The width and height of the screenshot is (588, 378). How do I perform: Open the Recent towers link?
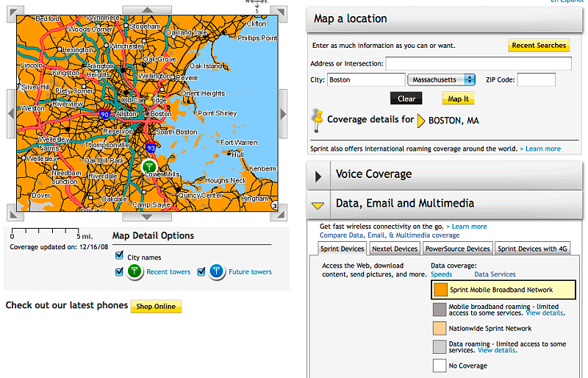point(168,272)
